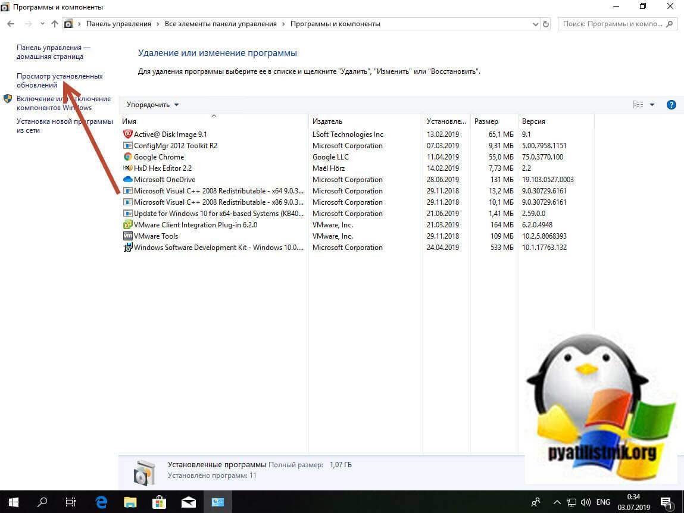
Task: Open Microsoft Store from the taskbar
Action: [159, 502]
